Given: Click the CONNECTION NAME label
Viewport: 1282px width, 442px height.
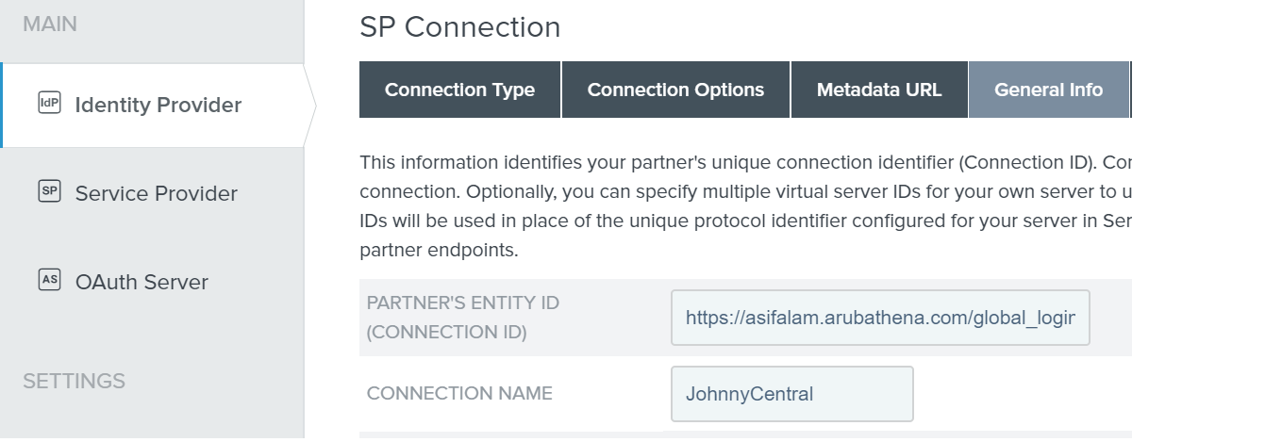Looking at the screenshot, I should 459,393.
